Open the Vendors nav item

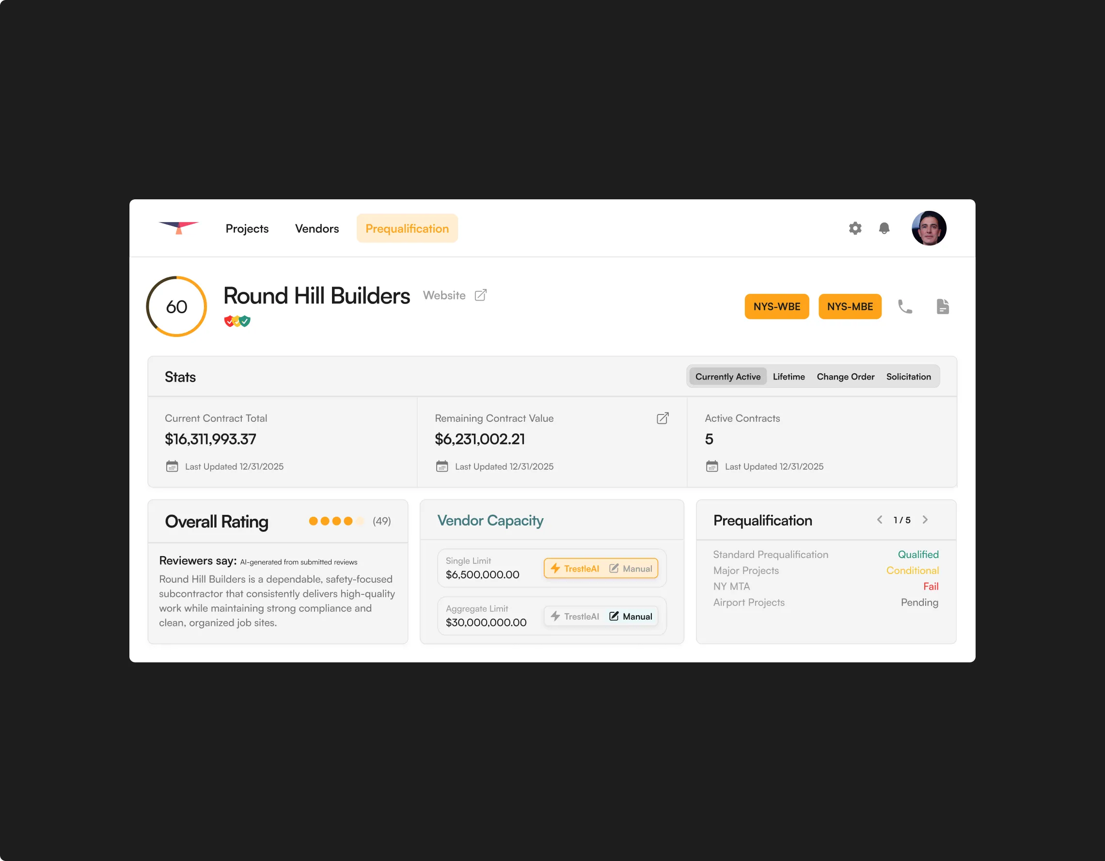[317, 229]
